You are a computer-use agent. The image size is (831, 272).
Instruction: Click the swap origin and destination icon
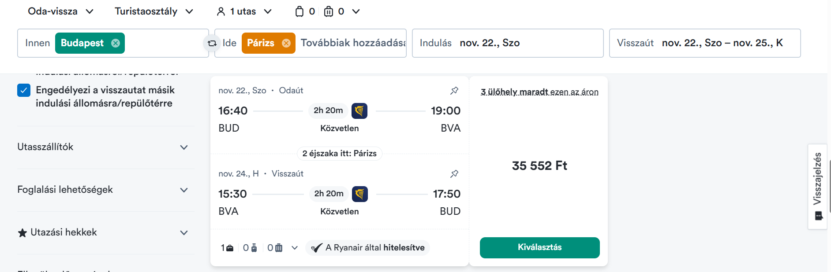[212, 43]
